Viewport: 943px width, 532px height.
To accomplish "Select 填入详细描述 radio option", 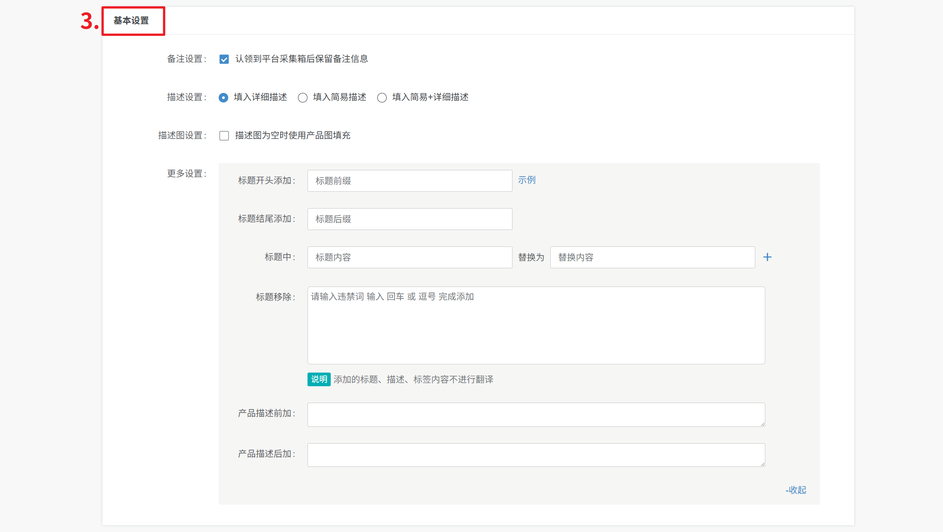I will (223, 97).
